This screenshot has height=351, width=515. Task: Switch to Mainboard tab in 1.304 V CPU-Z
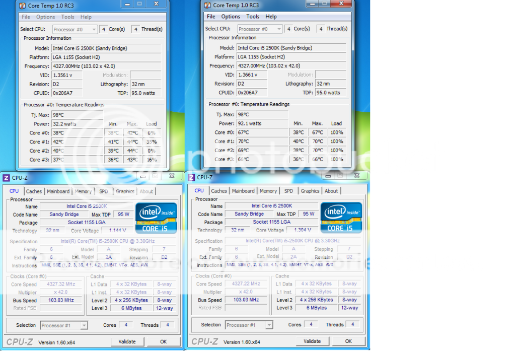pyautogui.click(x=243, y=191)
